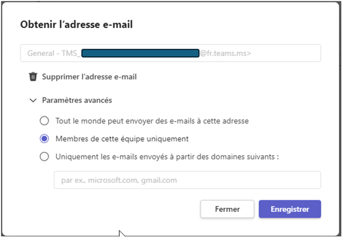This screenshot has width=344, height=238.
Task: Focus the allowed domains input field
Action: click(x=187, y=180)
